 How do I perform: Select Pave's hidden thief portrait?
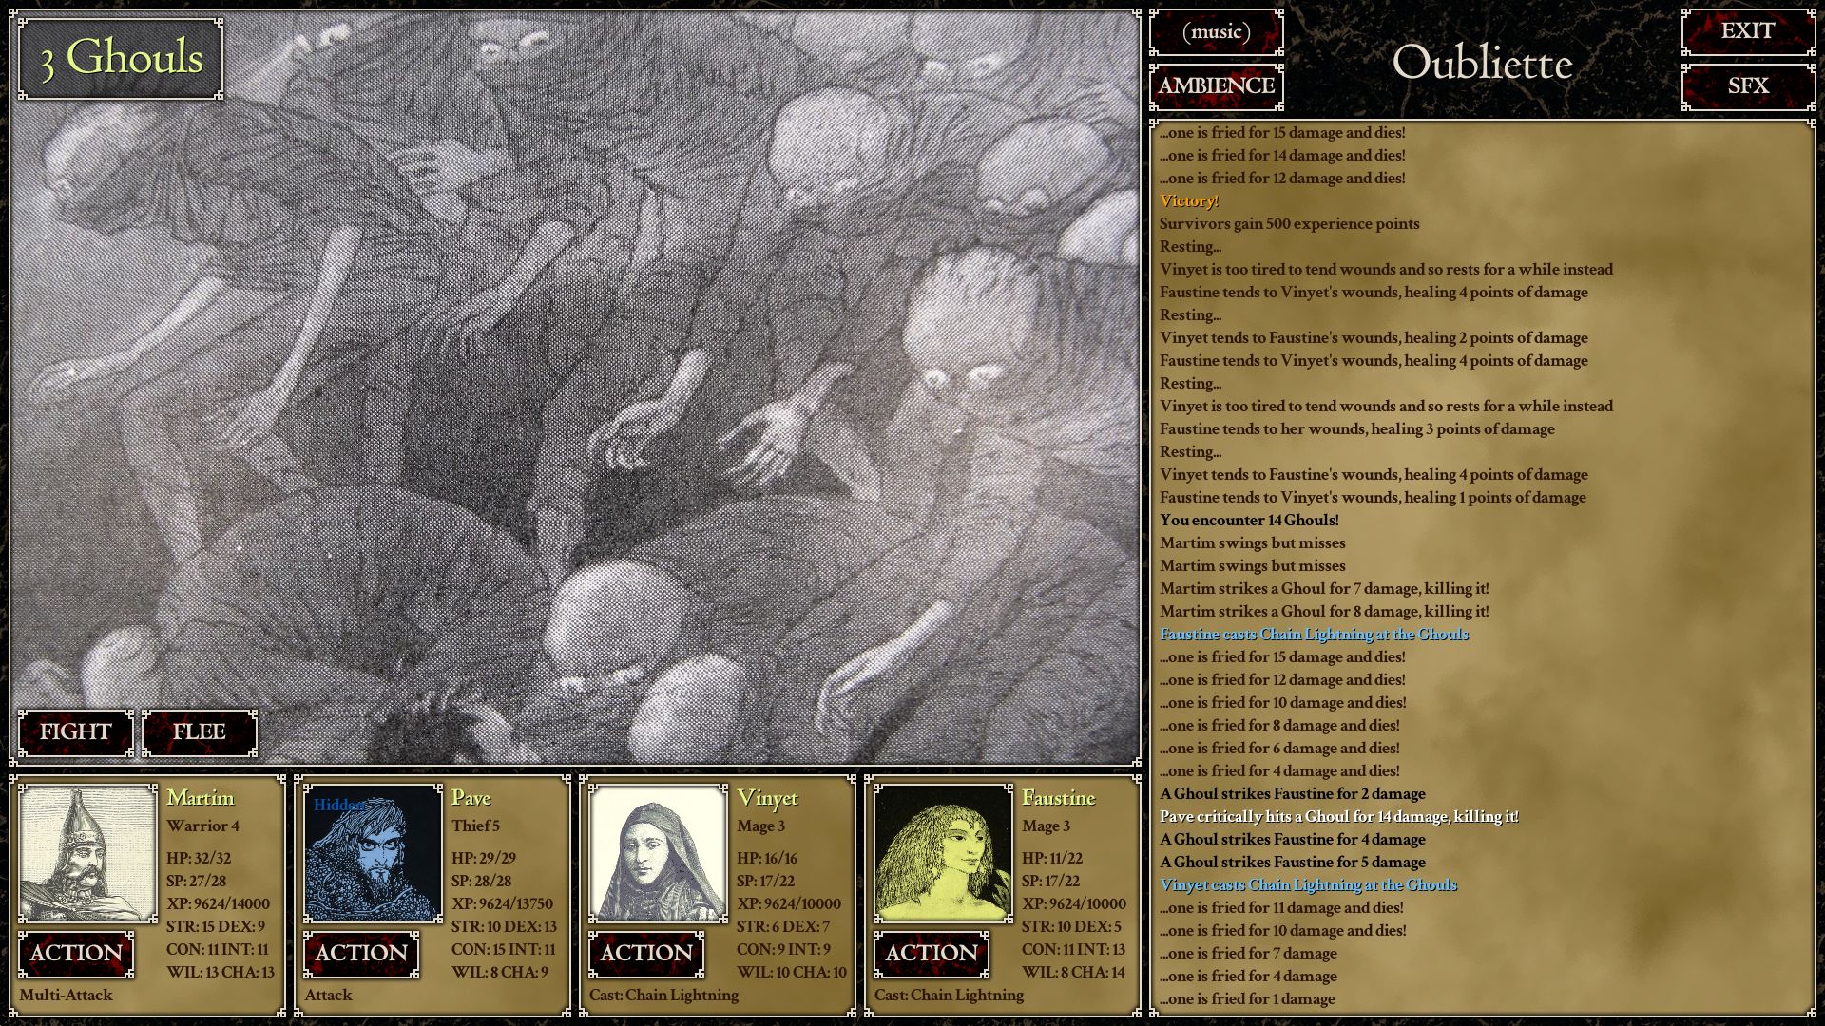[x=373, y=853]
